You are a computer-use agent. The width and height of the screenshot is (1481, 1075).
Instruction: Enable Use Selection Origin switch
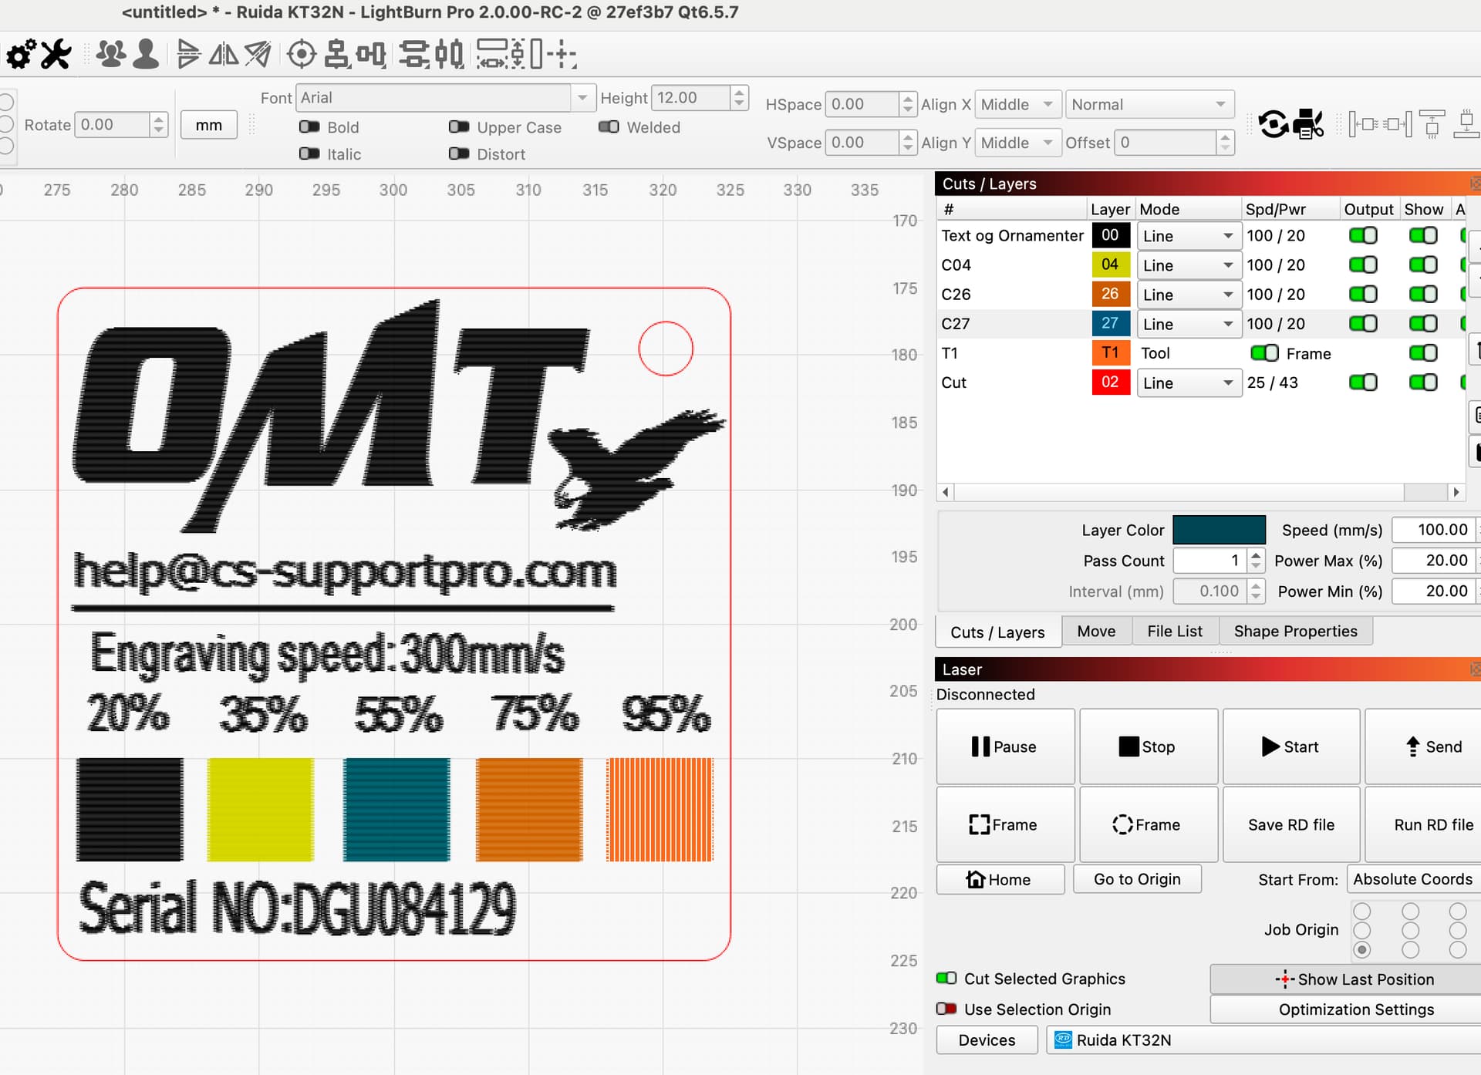[946, 1009]
